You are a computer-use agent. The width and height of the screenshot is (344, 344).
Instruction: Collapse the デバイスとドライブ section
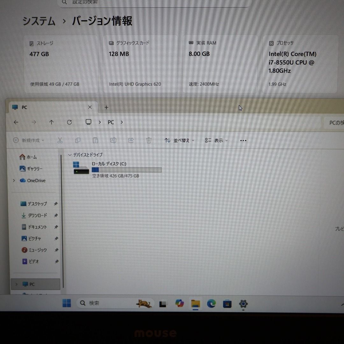click(x=70, y=155)
